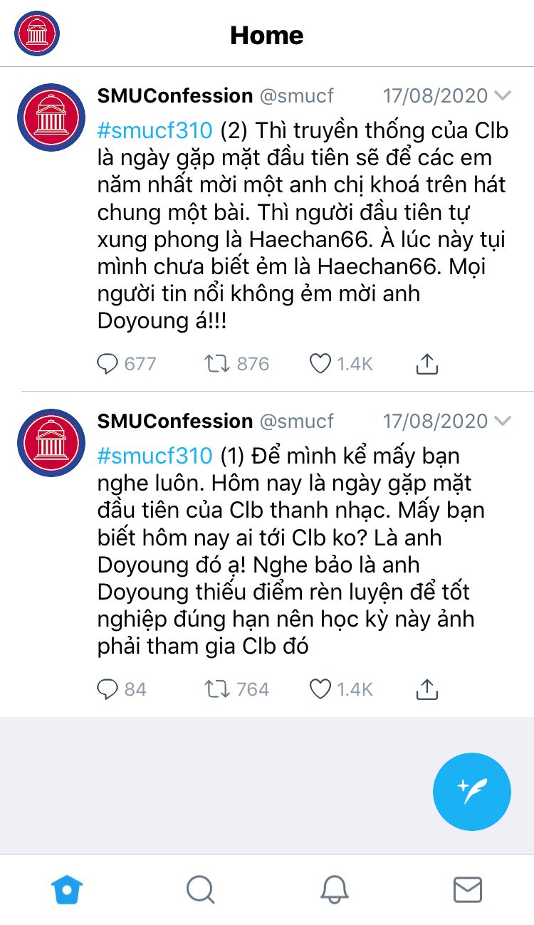This screenshot has height=925, width=534.
Task: Open SMUConfession avatar on the first tweet
Action: (x=51, y=117)
